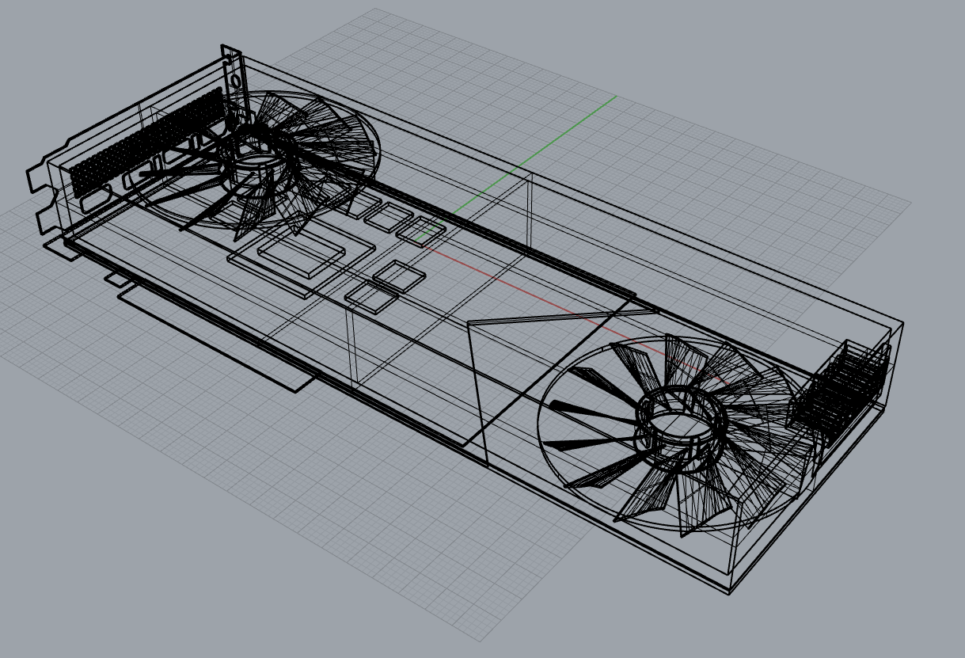
Task: Click the left fan's center hub
Action: pos(255,169)
